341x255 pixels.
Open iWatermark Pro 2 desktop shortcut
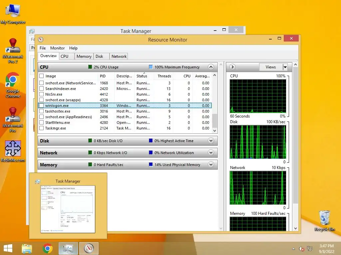coord(13,51)
